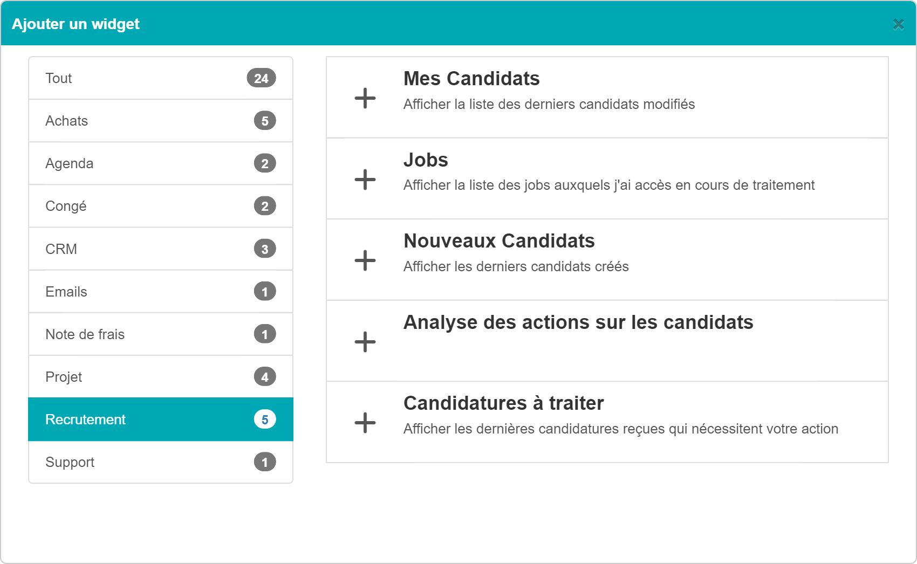917x564 pixels.
Task: Open the Agenda category
Action: click(x=161, y=163)
